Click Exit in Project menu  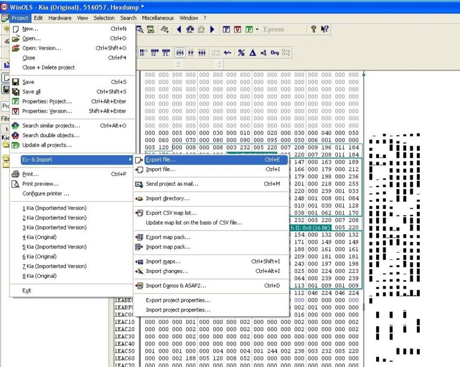72,290
